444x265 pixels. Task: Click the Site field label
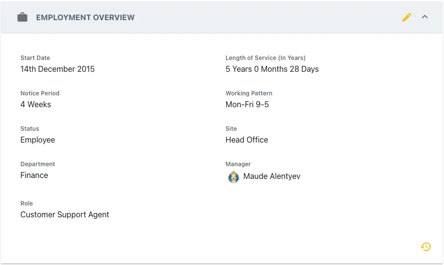click(x=231, y=128)
